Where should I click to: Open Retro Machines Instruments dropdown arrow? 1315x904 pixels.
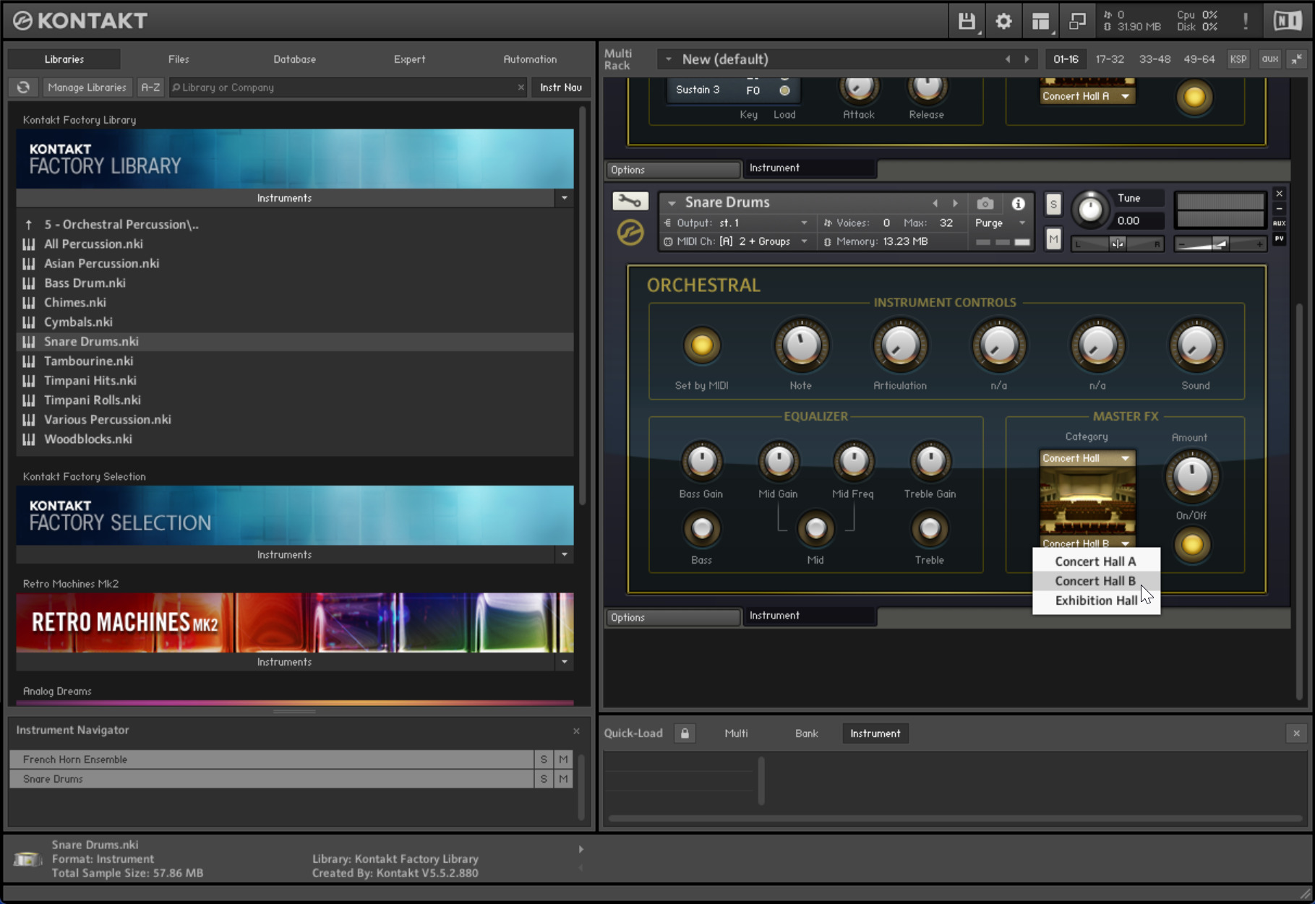(565, 662)
